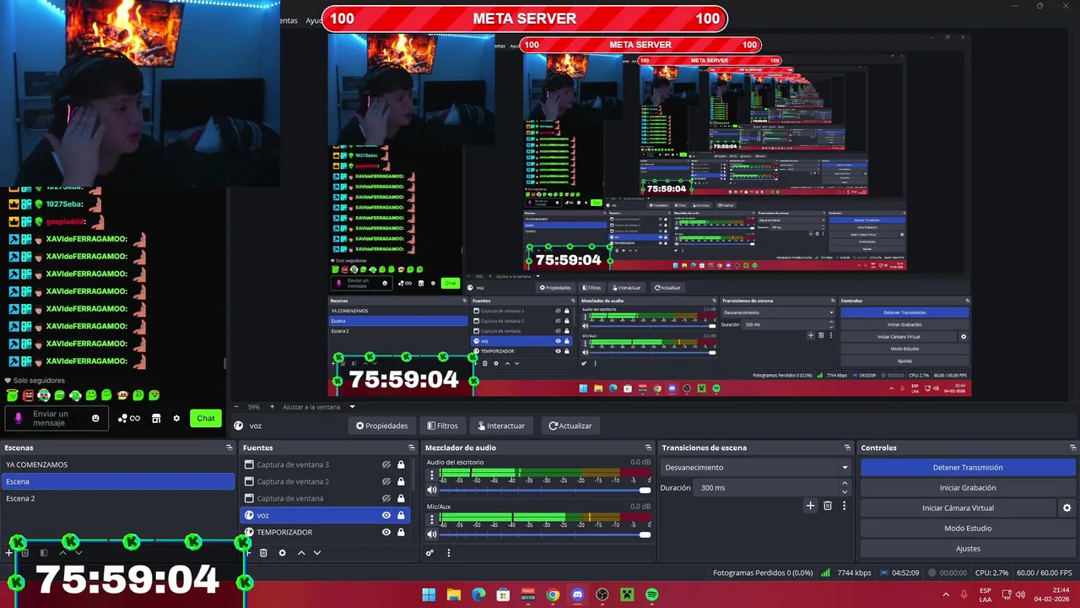Delete scene transition with trash icon

(x=828, y=506)
